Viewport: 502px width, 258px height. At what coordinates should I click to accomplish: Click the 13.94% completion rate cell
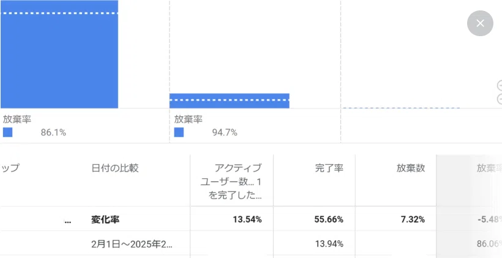click(x=329, y=244)
